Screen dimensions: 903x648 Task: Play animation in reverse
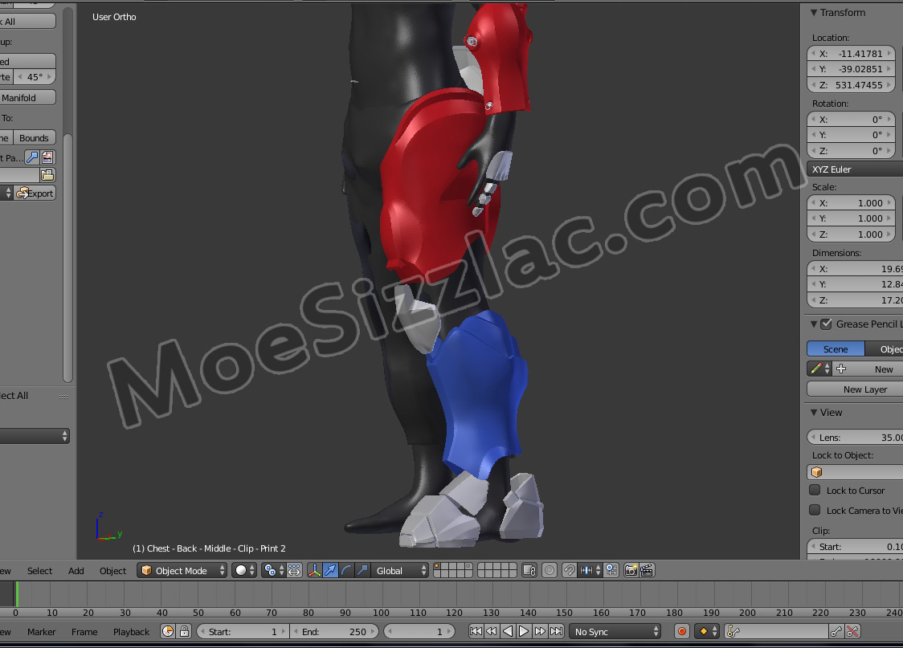(x=508, y=631)
